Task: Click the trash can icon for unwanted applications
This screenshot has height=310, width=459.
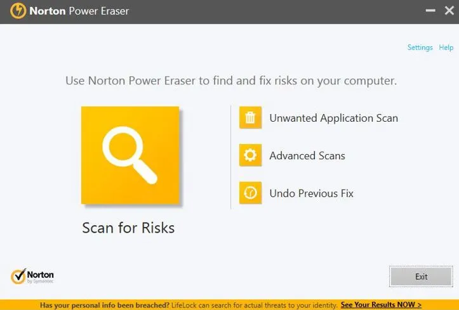Action: tap(250, 117)
